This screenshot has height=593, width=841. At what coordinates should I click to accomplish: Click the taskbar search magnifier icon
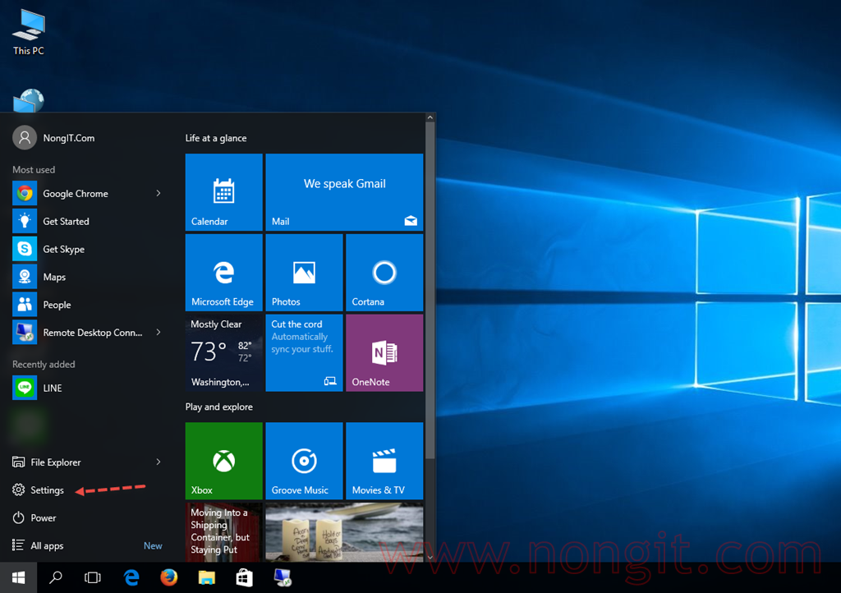pyautogui.click(x=55, y=577)
